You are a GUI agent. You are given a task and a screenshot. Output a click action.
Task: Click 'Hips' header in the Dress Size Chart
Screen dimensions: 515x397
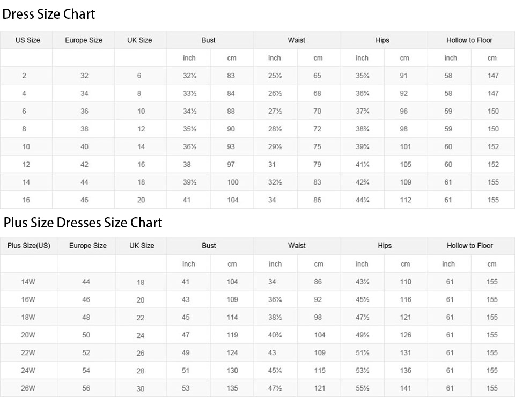382,40
